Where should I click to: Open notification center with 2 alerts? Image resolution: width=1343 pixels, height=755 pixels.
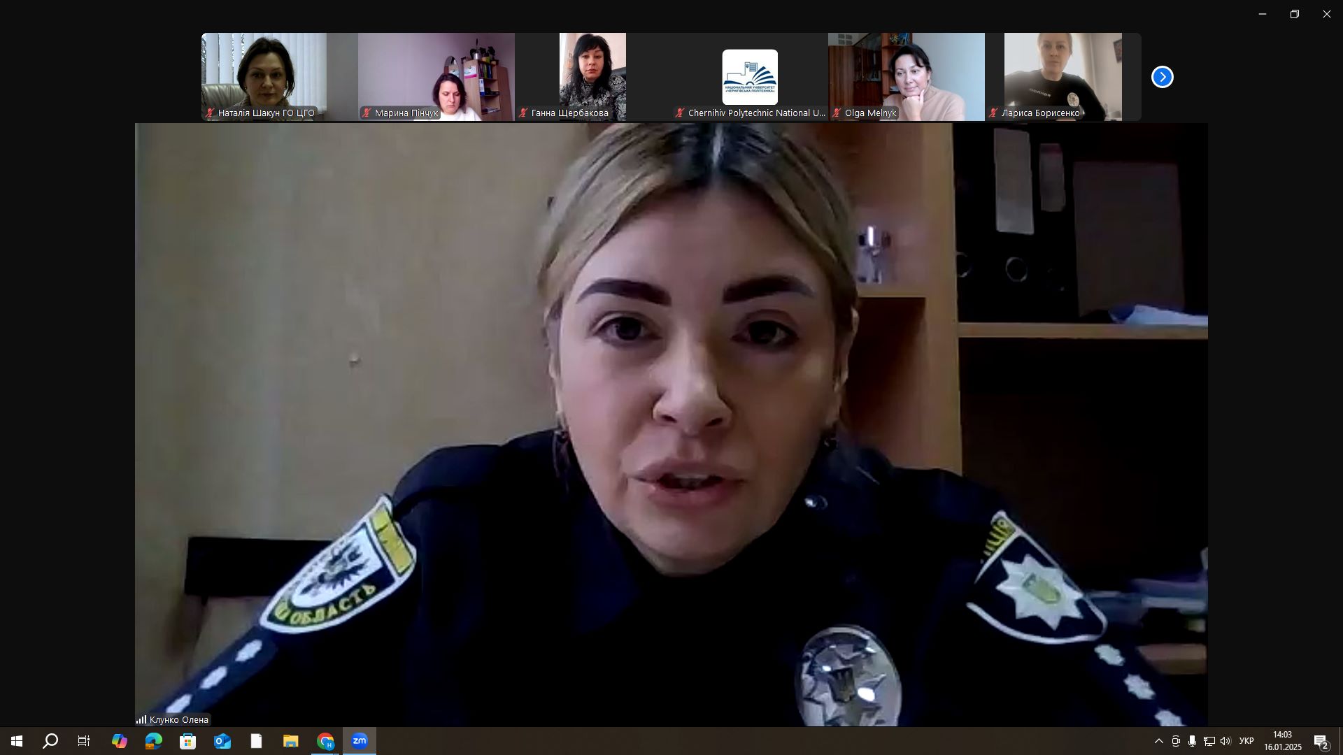tap(1321, 741)
